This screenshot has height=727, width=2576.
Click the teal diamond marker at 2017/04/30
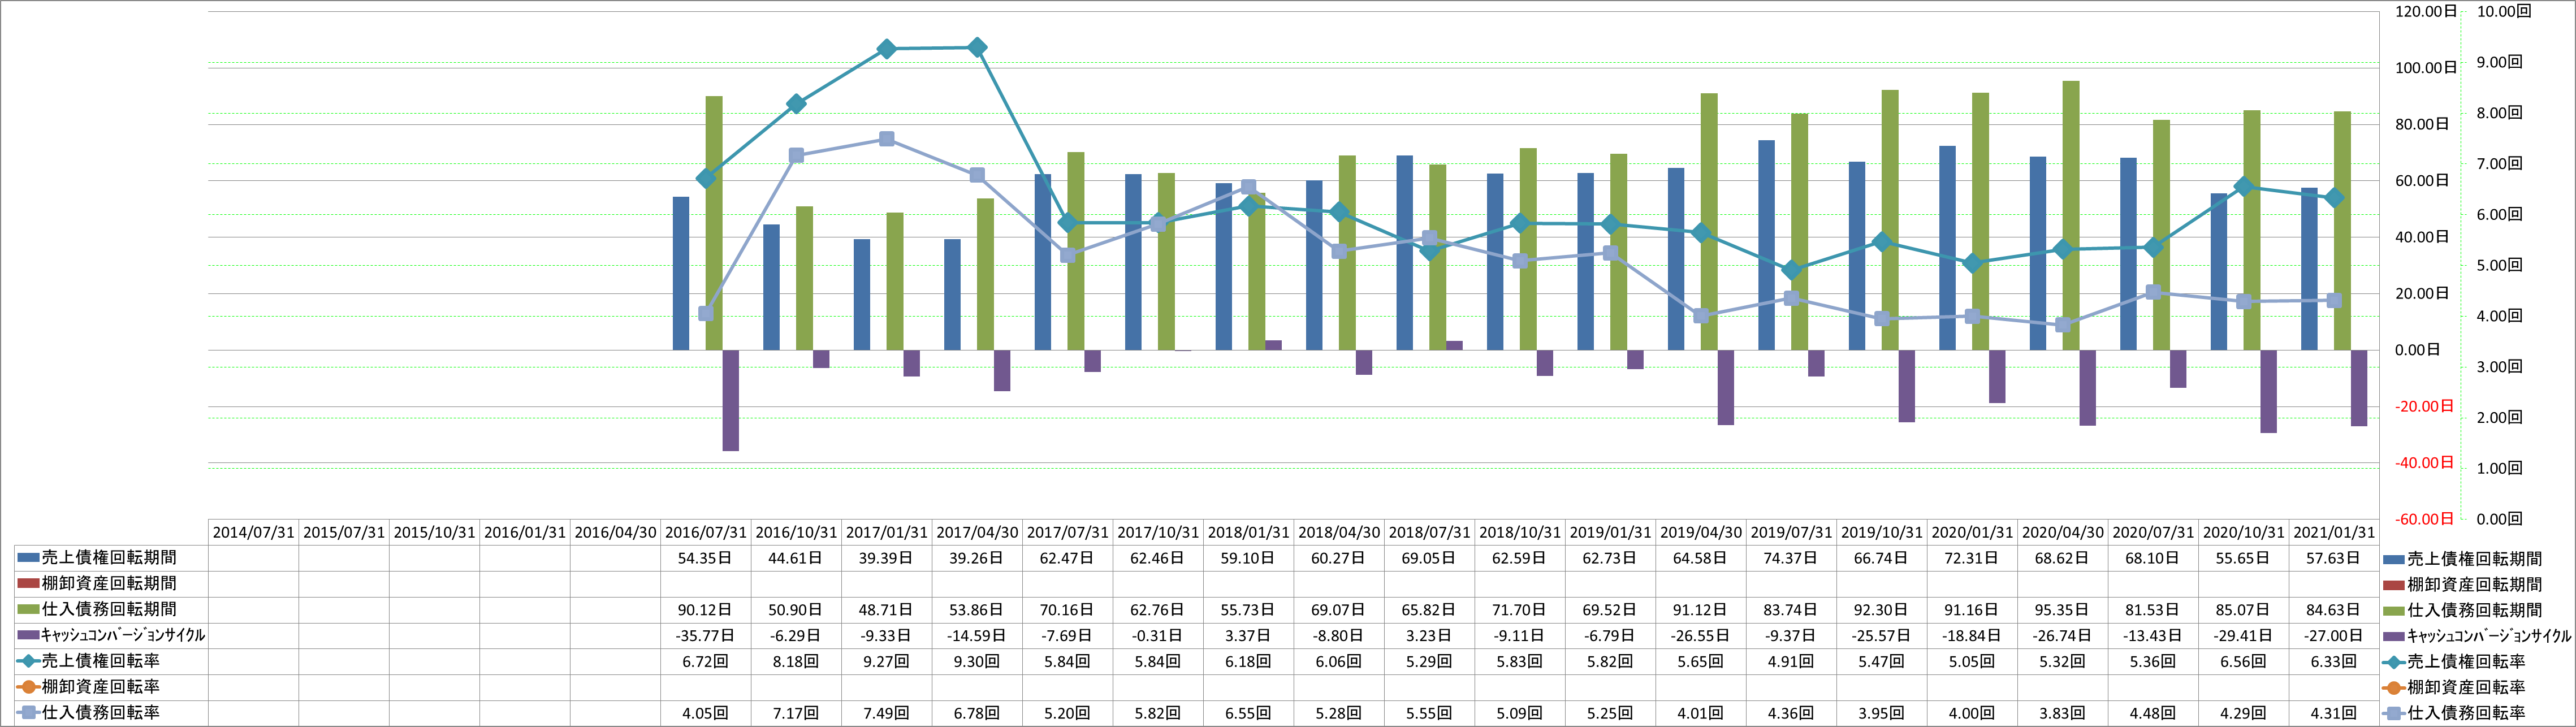978,47
